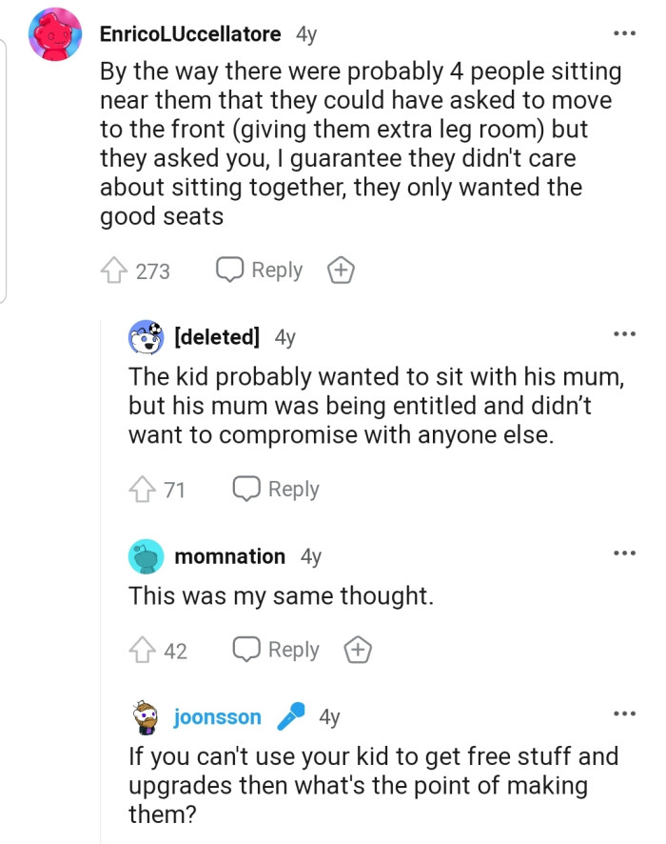This screenshot has width=666, height=844.
Task: Open more options for EnricoLUccellatore's comment
Action: point(624,34)
